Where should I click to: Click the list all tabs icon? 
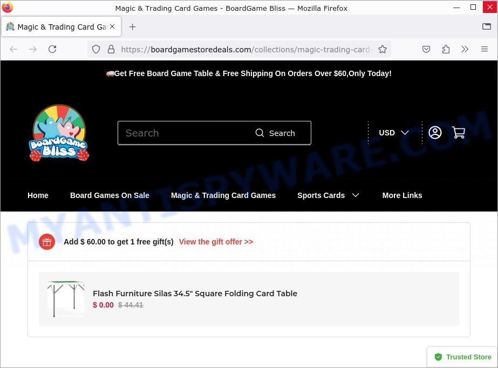(x=487, y=26)
